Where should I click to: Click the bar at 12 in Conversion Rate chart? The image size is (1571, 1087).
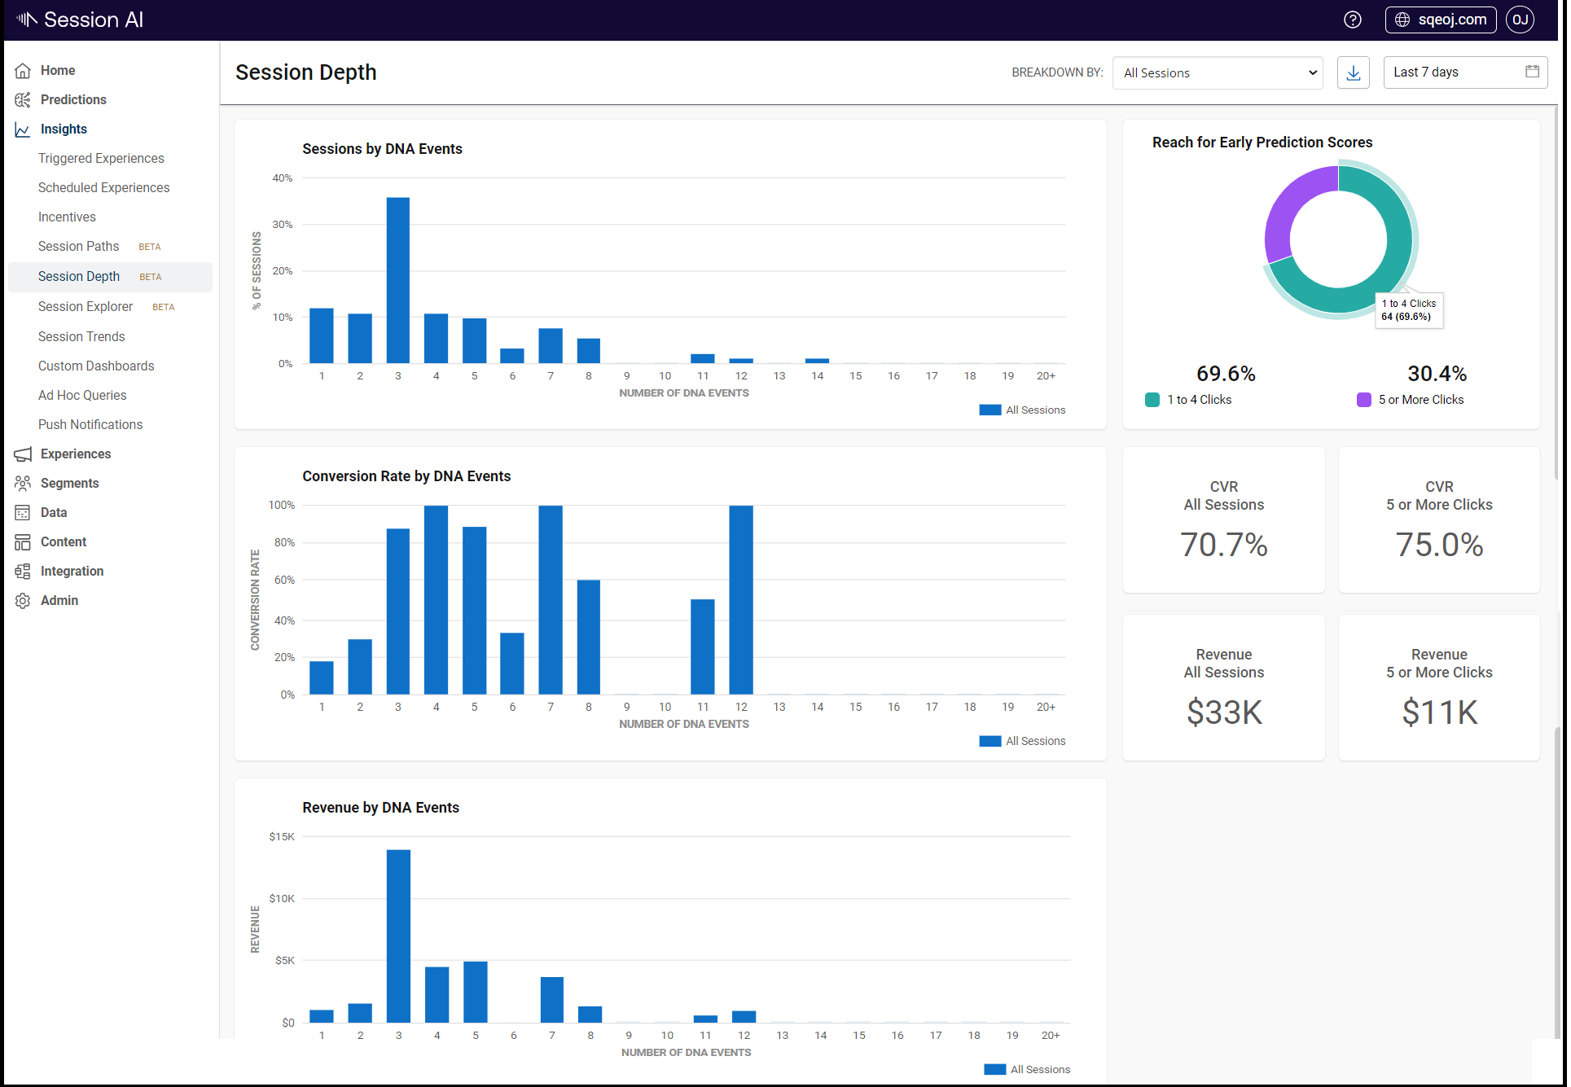click(x=741, y=600)
